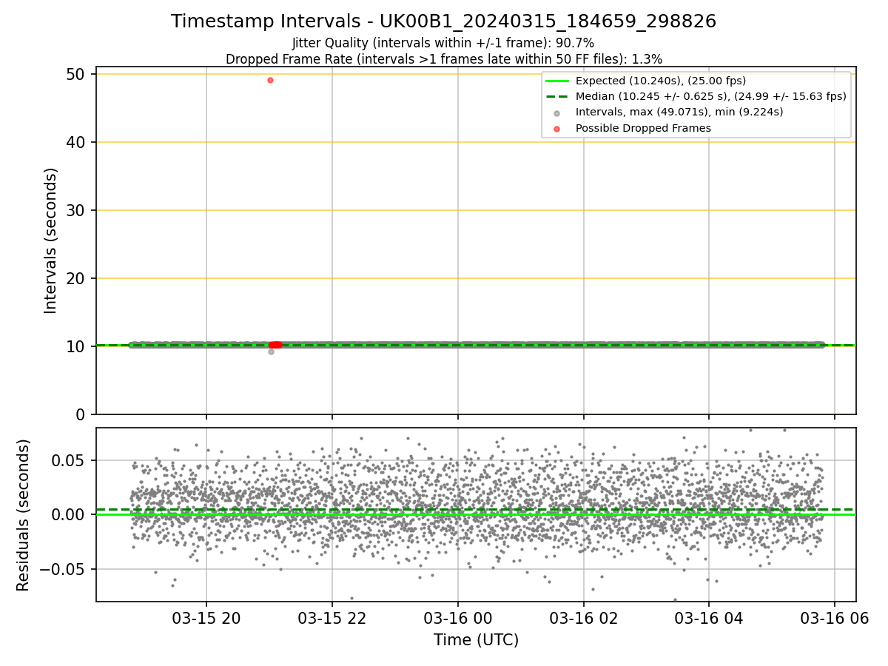Click the x-axis tick label "03-16 04"

coord(710,617)
